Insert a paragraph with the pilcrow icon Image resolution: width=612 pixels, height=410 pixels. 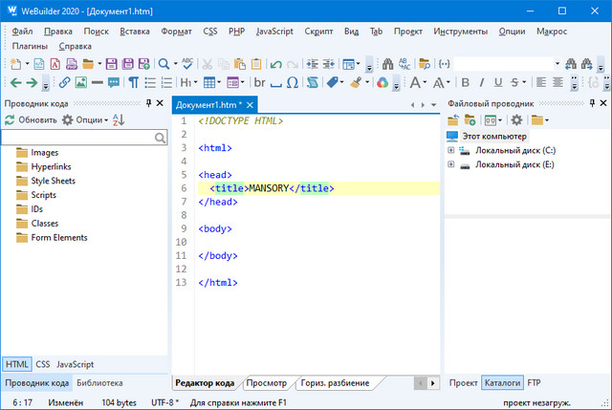click(x=135, y=83)
